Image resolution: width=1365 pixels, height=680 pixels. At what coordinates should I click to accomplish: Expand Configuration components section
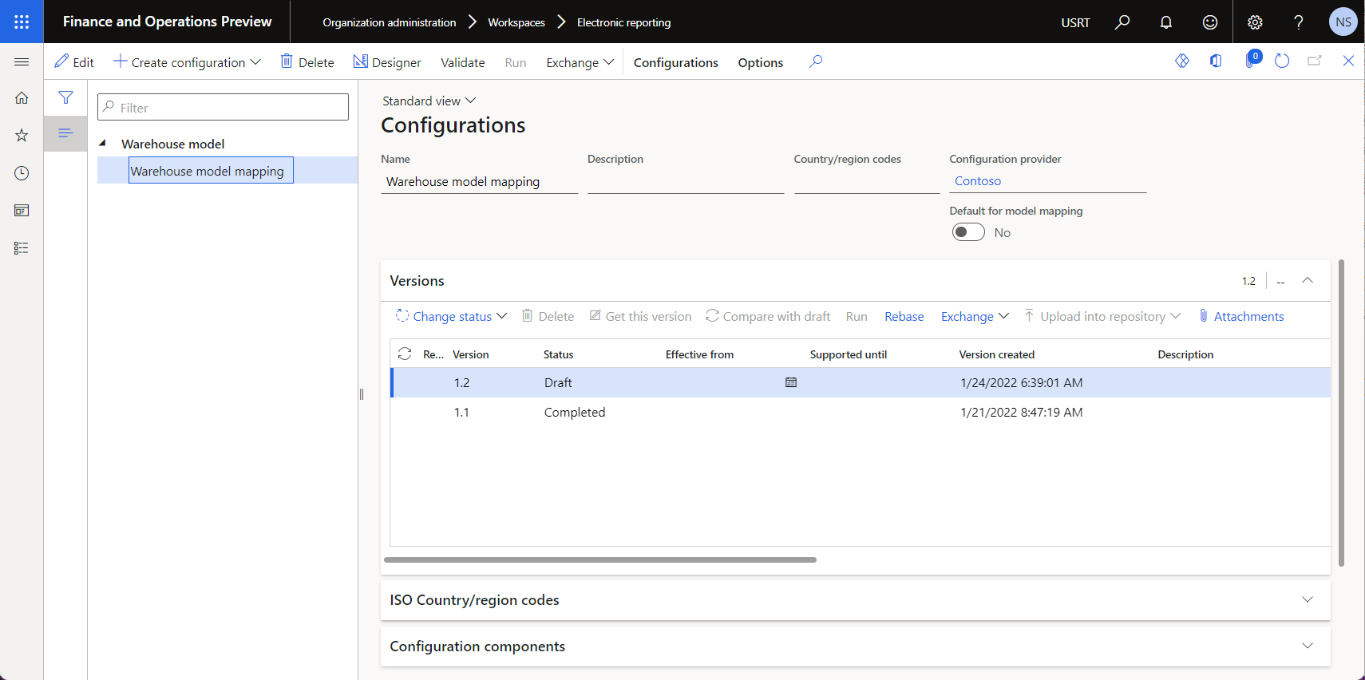[x=1308, y=646]
